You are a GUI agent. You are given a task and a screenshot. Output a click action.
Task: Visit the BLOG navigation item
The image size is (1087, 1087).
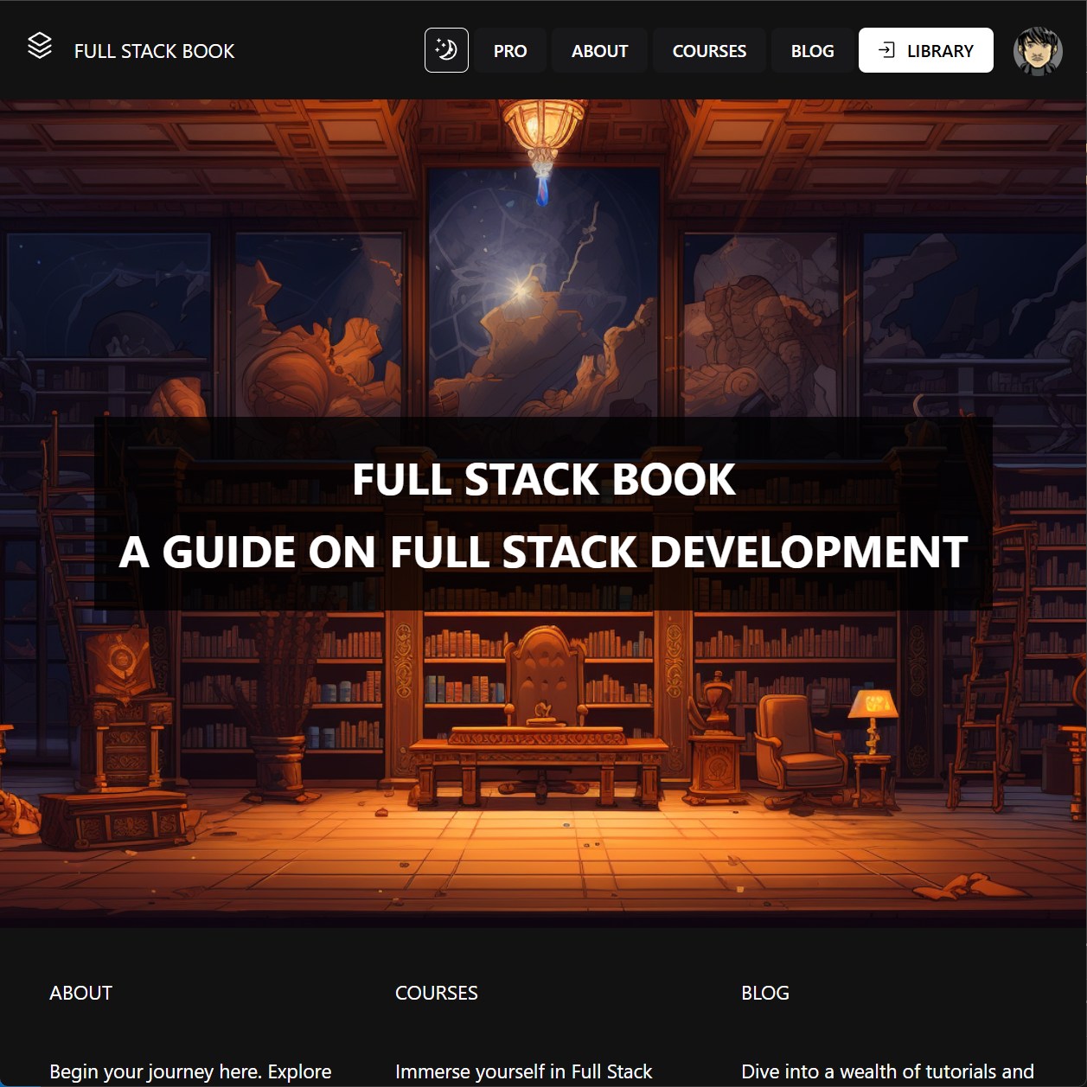812,51
